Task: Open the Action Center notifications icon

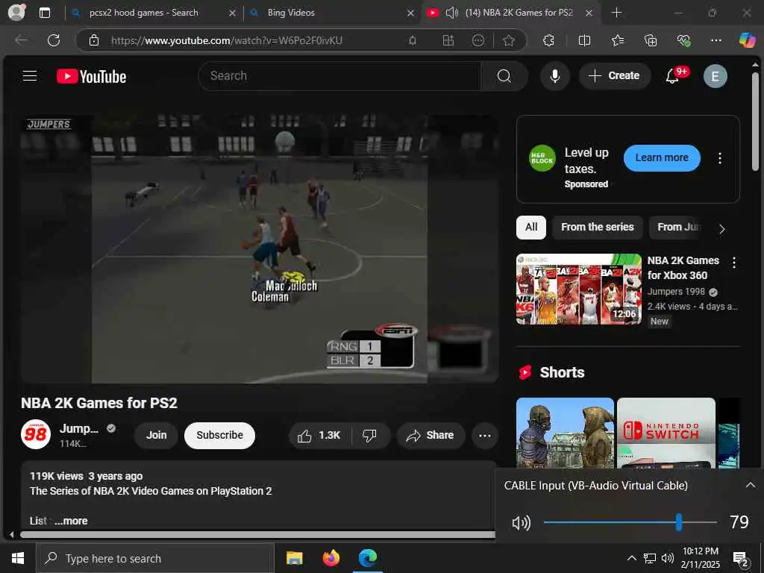Action: click(741, 559)
